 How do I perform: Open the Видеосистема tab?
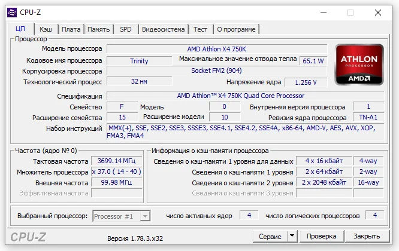(163, 29)
